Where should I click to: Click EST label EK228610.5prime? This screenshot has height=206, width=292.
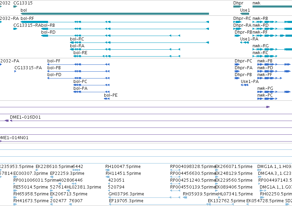[54, 167]
